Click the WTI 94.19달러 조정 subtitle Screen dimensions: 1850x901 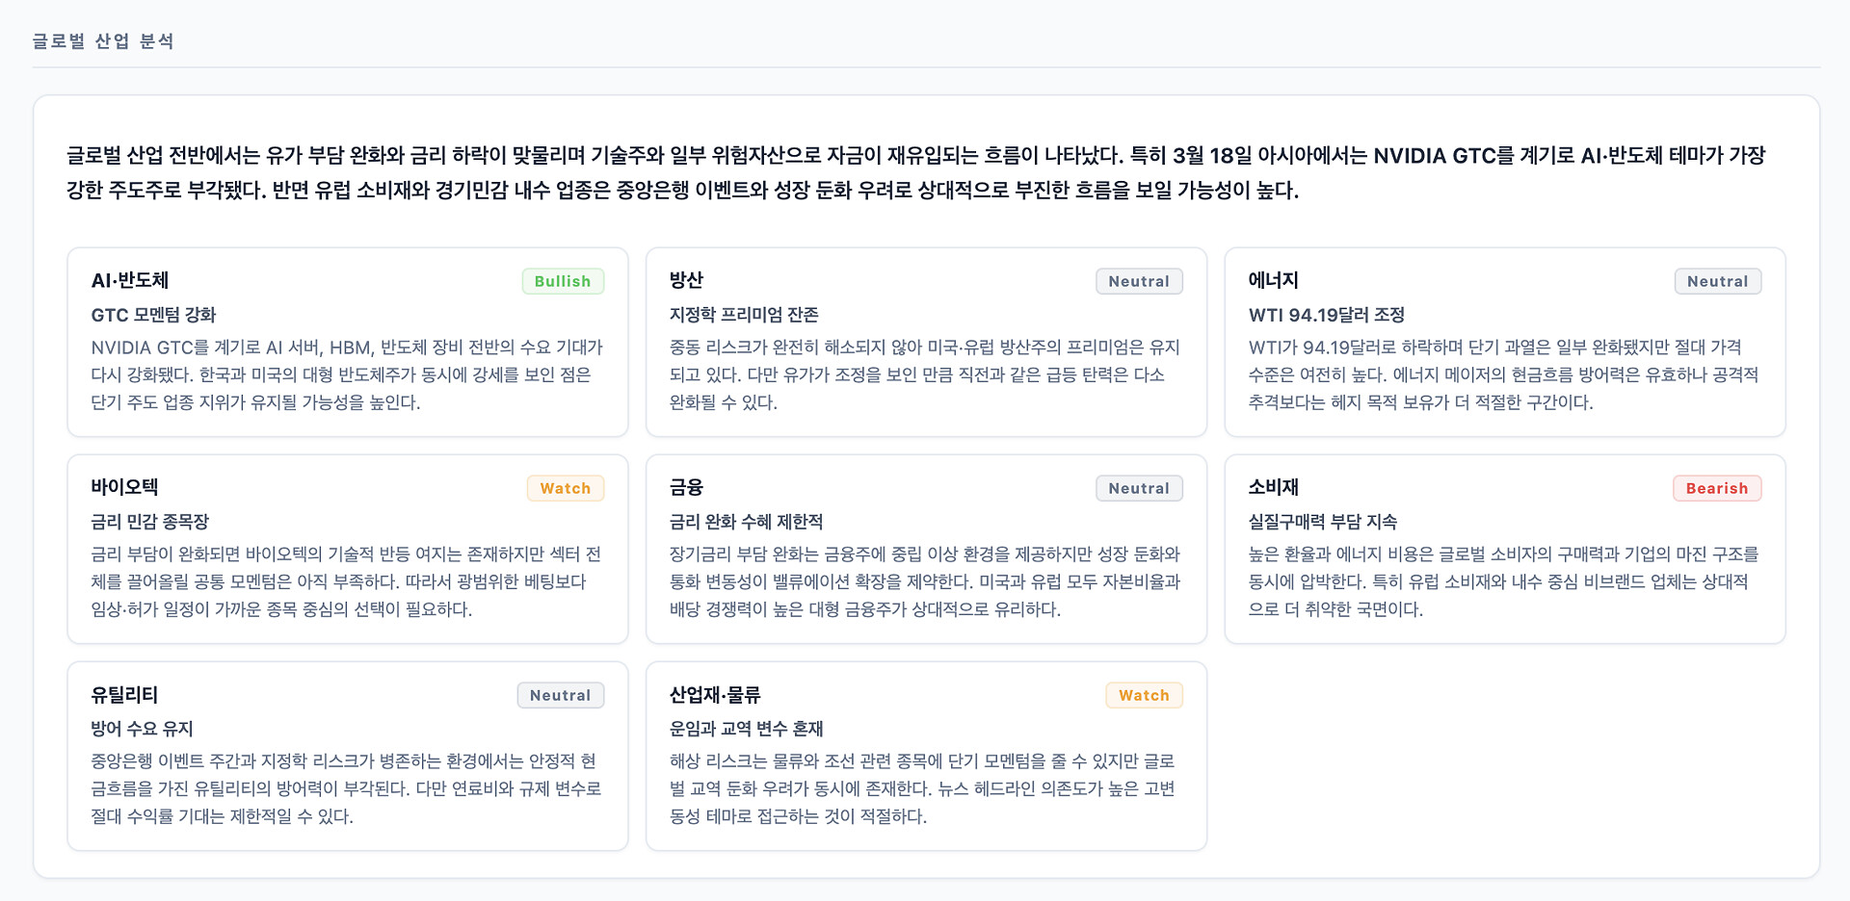[x=1326, y=315]
